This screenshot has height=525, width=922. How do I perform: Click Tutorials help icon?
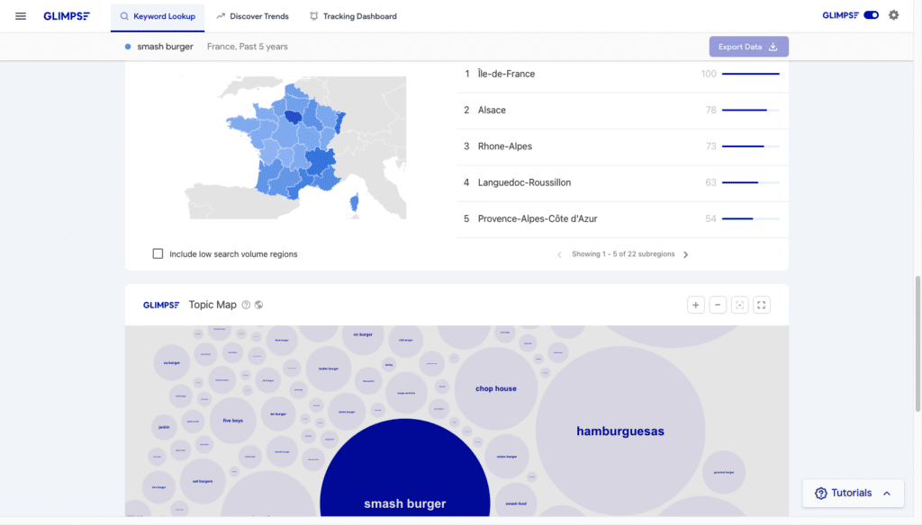click(821, 494)
